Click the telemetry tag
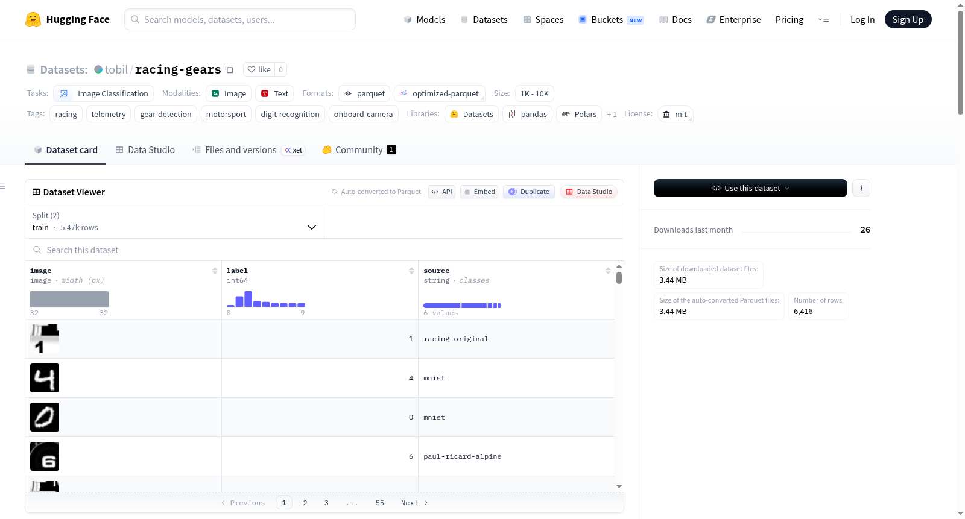Viewport: 965px width, 519px height. 109,114
